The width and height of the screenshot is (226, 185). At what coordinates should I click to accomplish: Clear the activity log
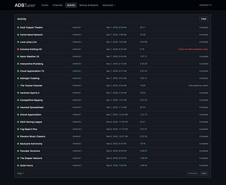pyautogui.click(x=204, y=19)
